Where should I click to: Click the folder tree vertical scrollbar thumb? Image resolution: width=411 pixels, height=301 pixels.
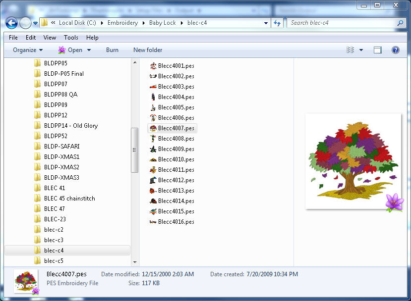click(x=135, y=150)
